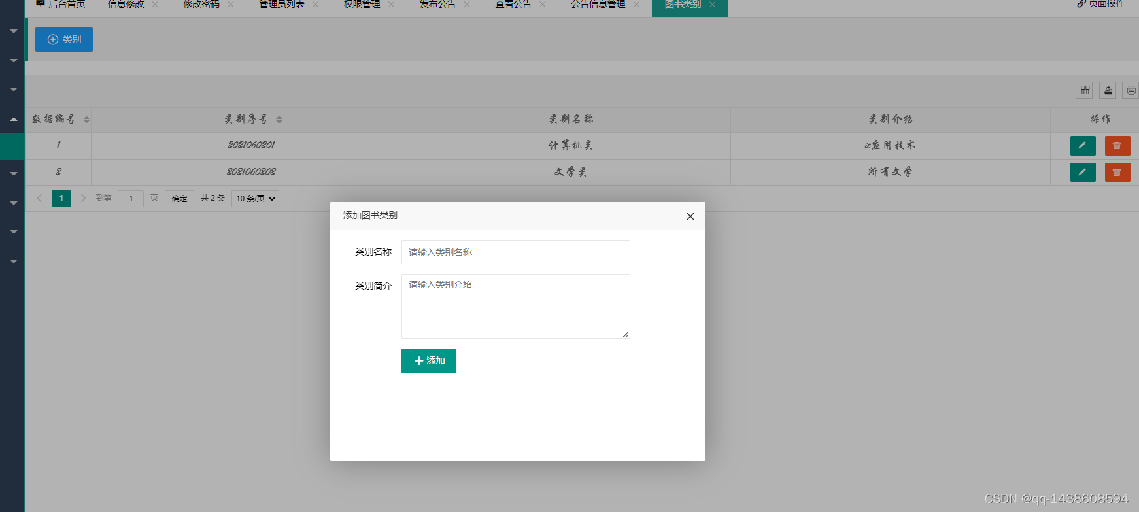Click the textarea resize handle
Screen dimensions: 1139x512
(x=626, y=335)
